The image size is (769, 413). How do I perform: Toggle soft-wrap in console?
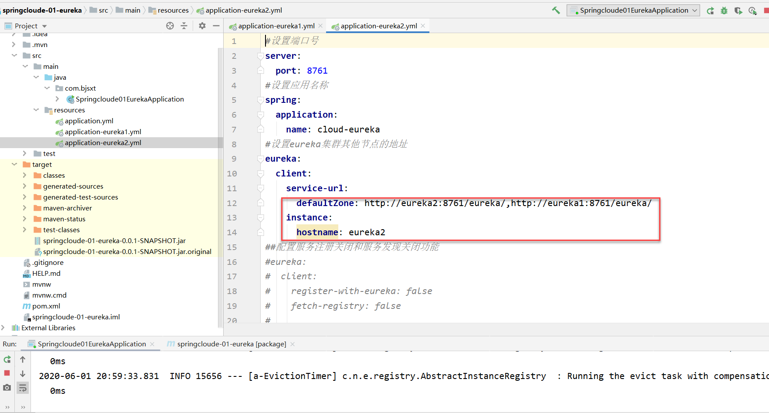tap(23, 387)
